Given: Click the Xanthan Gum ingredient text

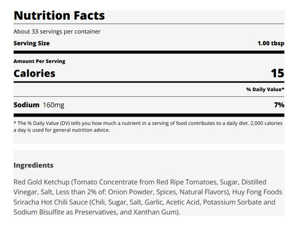Looking at the screenshot, I should click(155, 212).
